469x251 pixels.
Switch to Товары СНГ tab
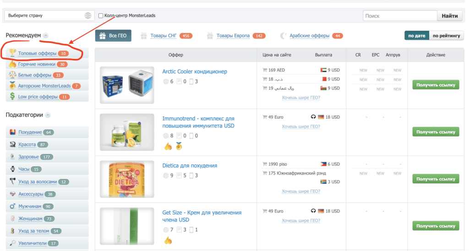tap(164, 36)
